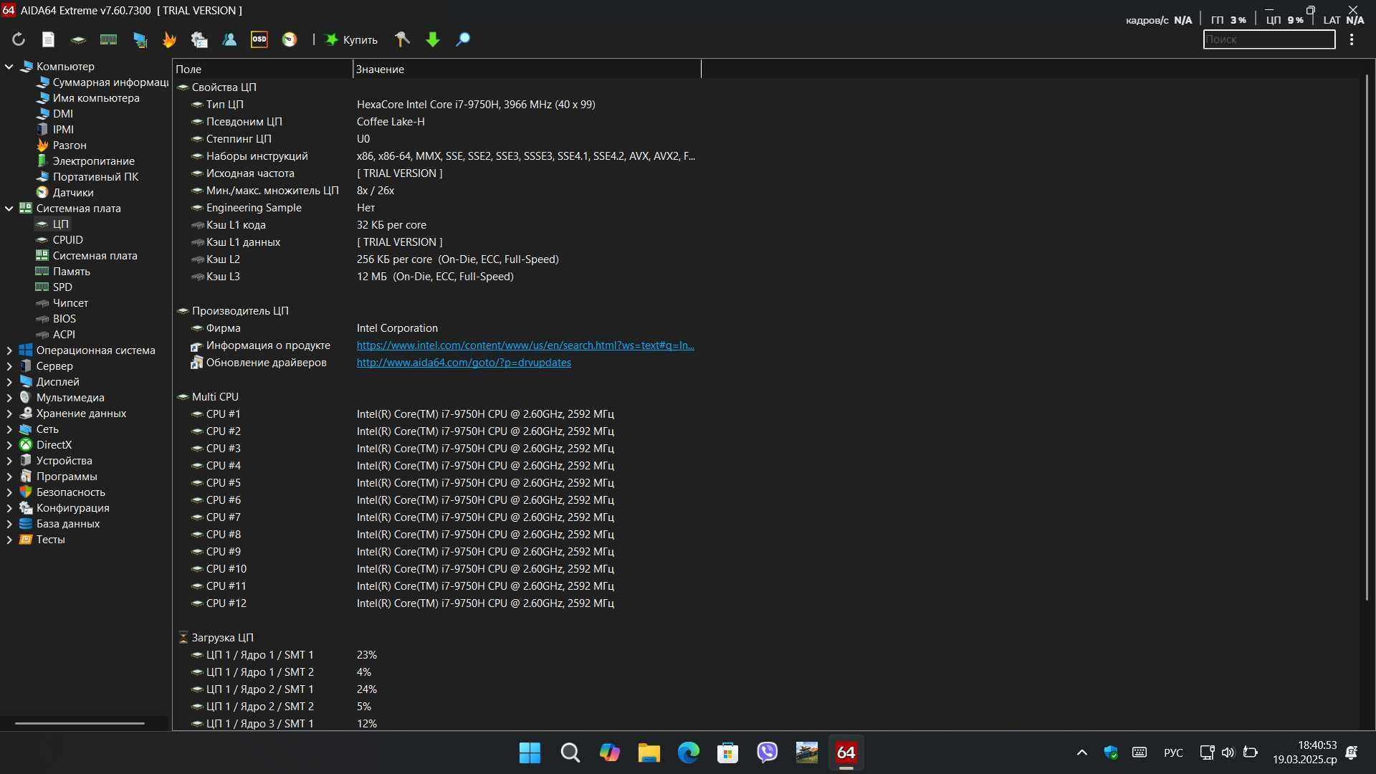The image size is (1376, 774).
Task: Open the OSD panel icon
Action: [259, 39]
